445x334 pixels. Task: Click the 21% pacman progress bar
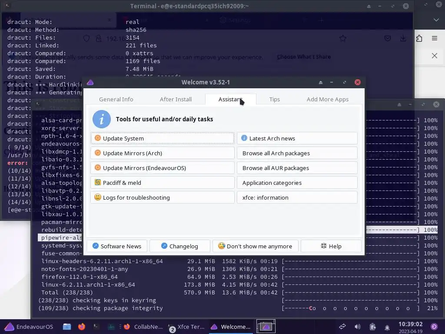(351, 308)
